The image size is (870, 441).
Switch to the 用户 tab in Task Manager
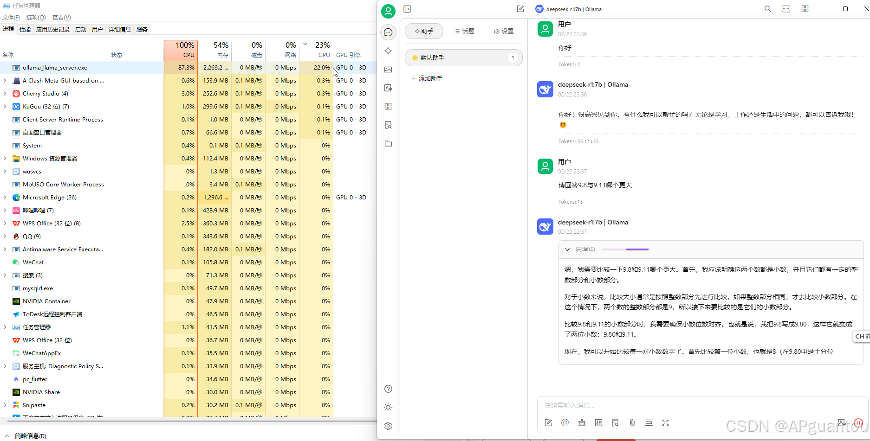[x=97, y=29]
